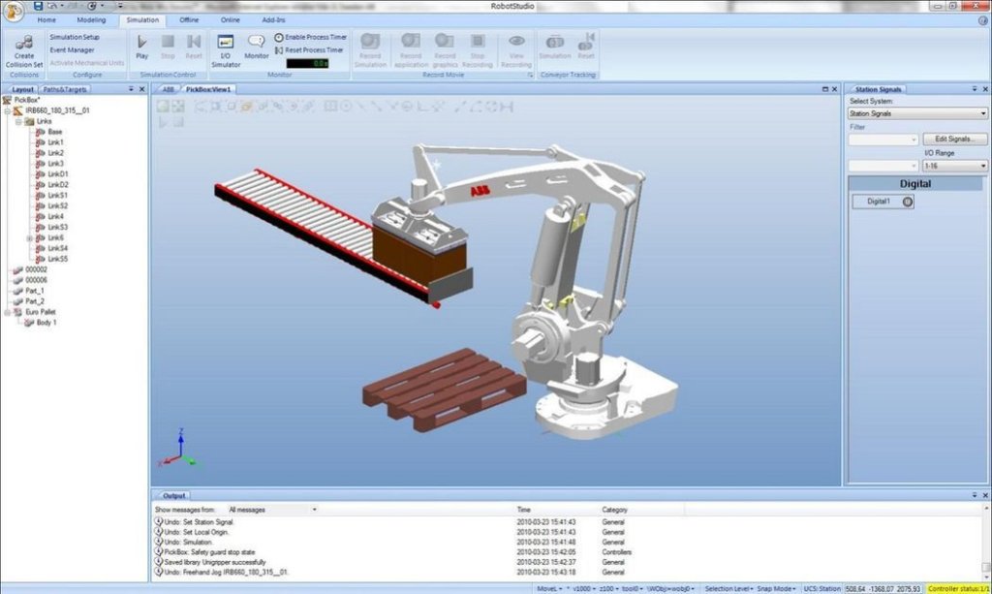This screenshot has height=594, width=992.
Task: Click the Euro Pallet icon in tree
Action: (18, 312)
